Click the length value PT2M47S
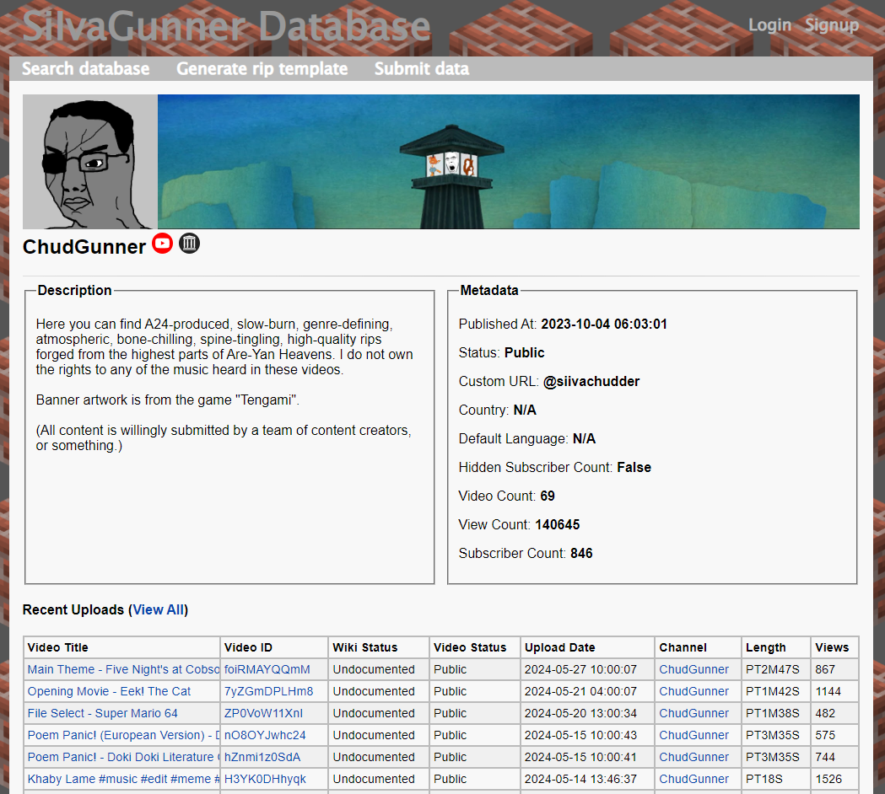This screenshot has height=794, width=885. point(773,669)
